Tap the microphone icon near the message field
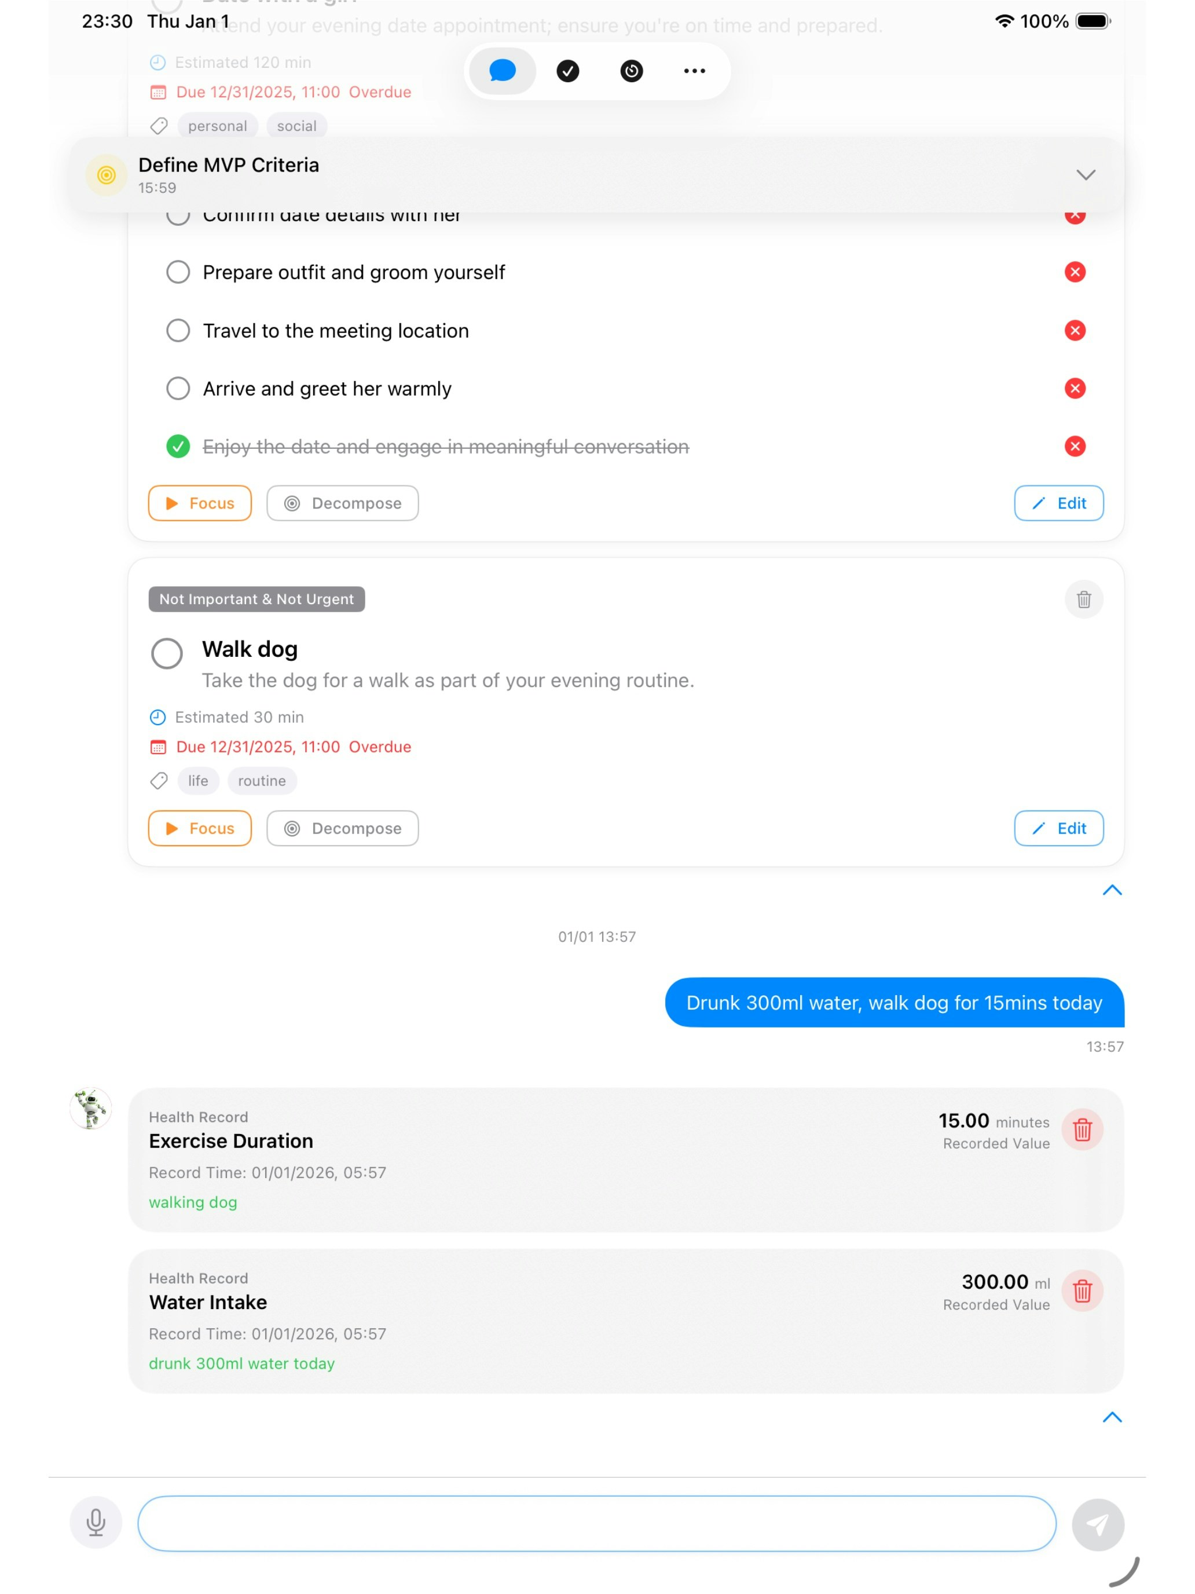 (96, 1523)
